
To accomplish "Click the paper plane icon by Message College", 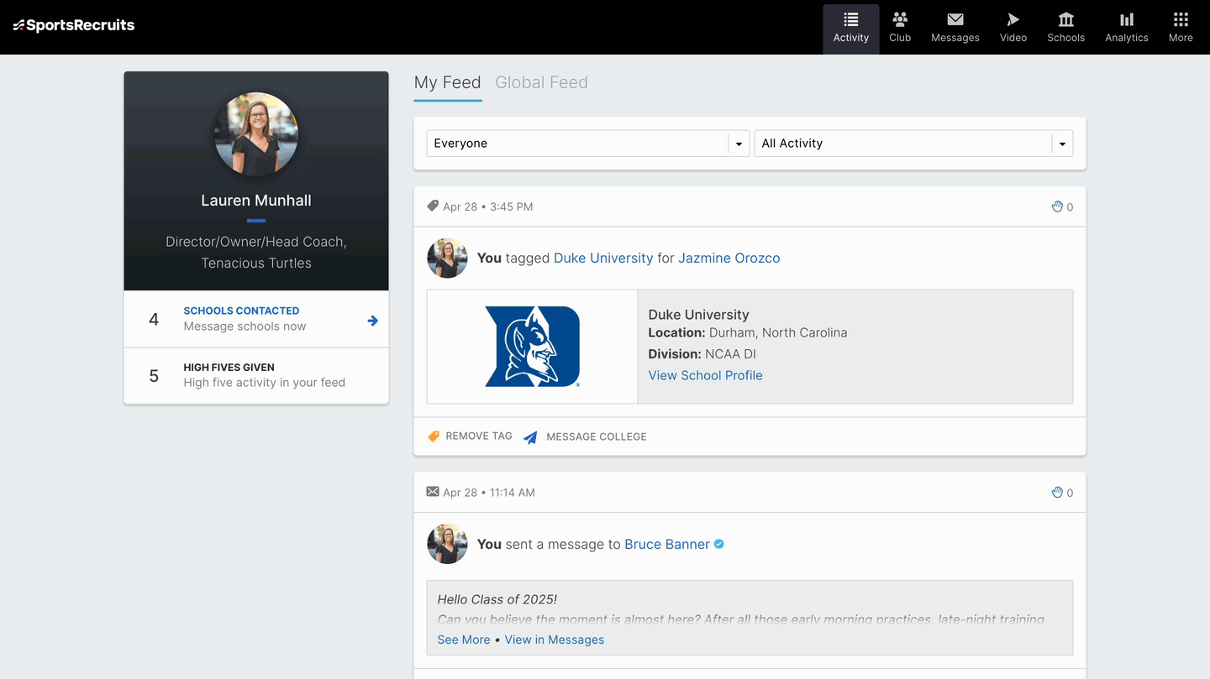I will pyautogui.click(x=530, y=437).
